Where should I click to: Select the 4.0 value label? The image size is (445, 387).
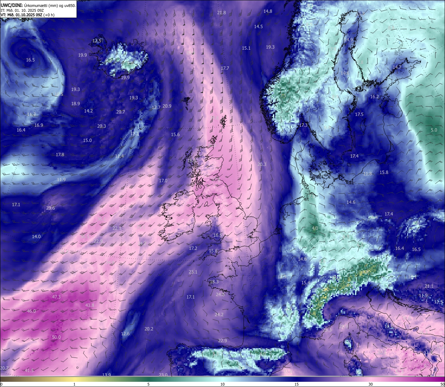[315, 228]
